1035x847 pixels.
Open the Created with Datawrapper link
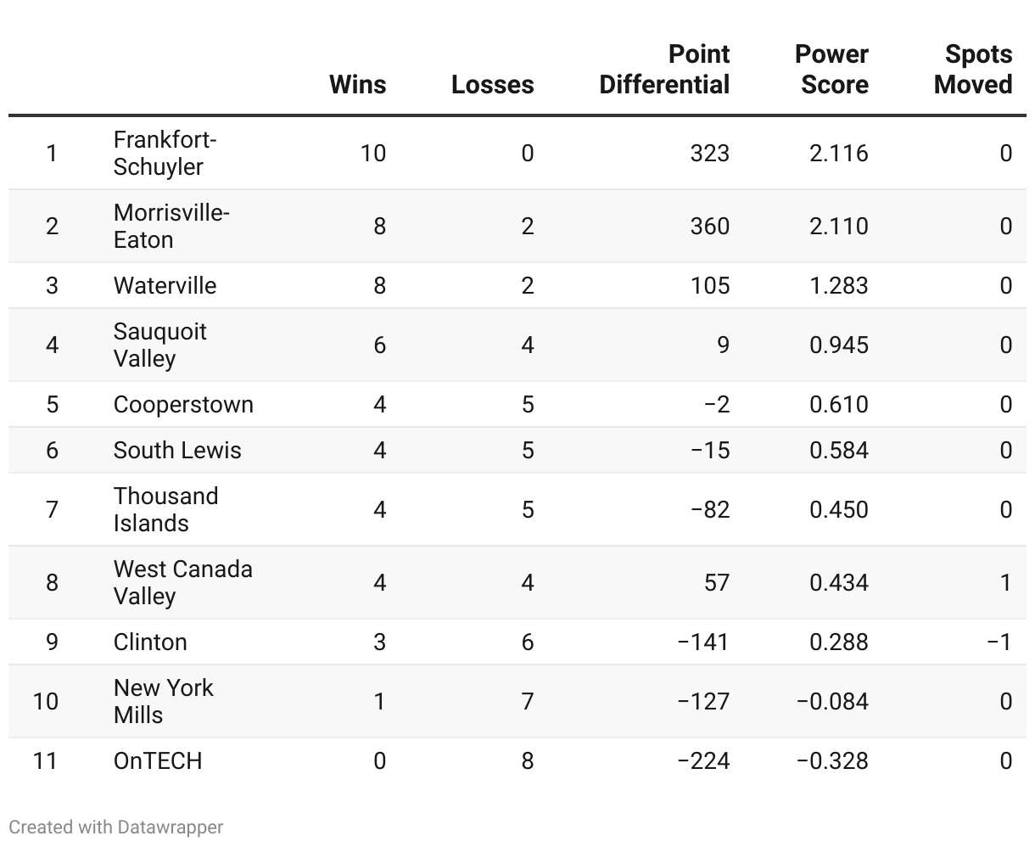pos(116,827)
